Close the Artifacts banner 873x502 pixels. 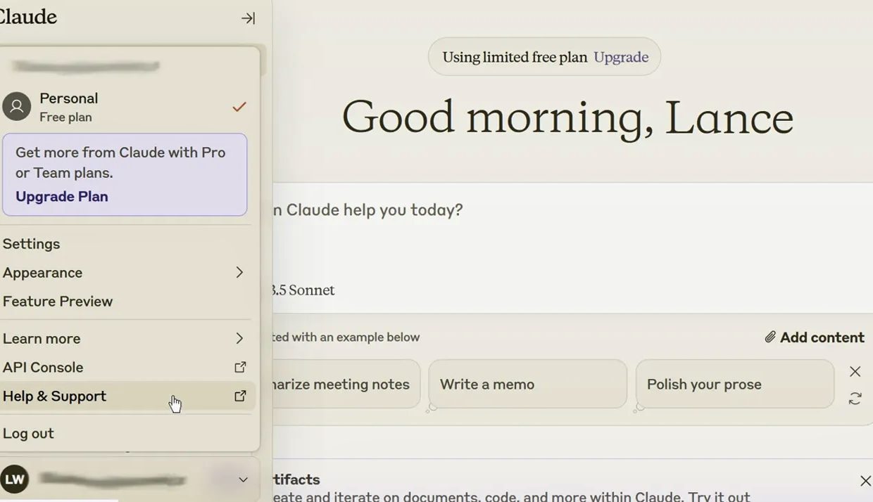point(865,481)
